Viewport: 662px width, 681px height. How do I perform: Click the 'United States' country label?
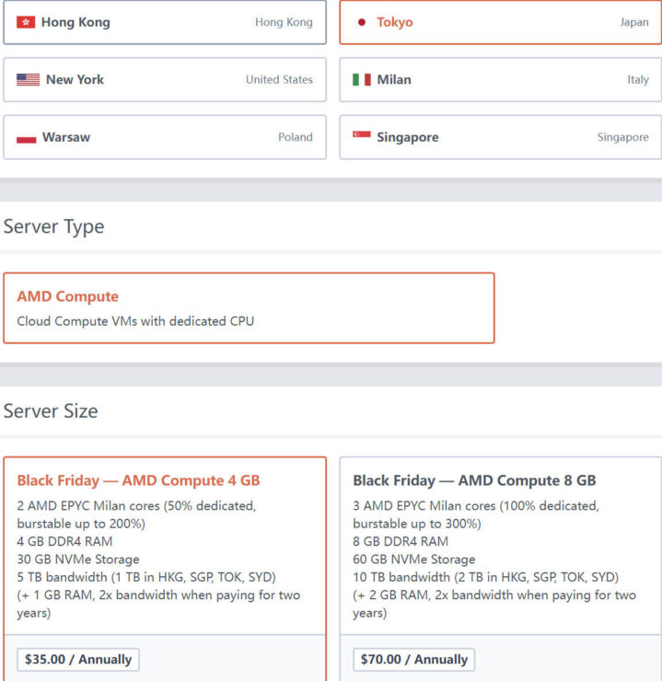[279, 80]
